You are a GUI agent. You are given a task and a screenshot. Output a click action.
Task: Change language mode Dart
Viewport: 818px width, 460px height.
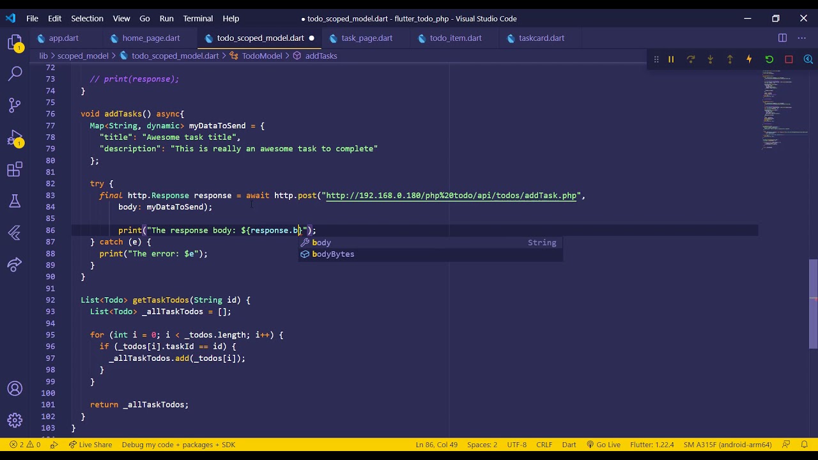click(569, 445)
